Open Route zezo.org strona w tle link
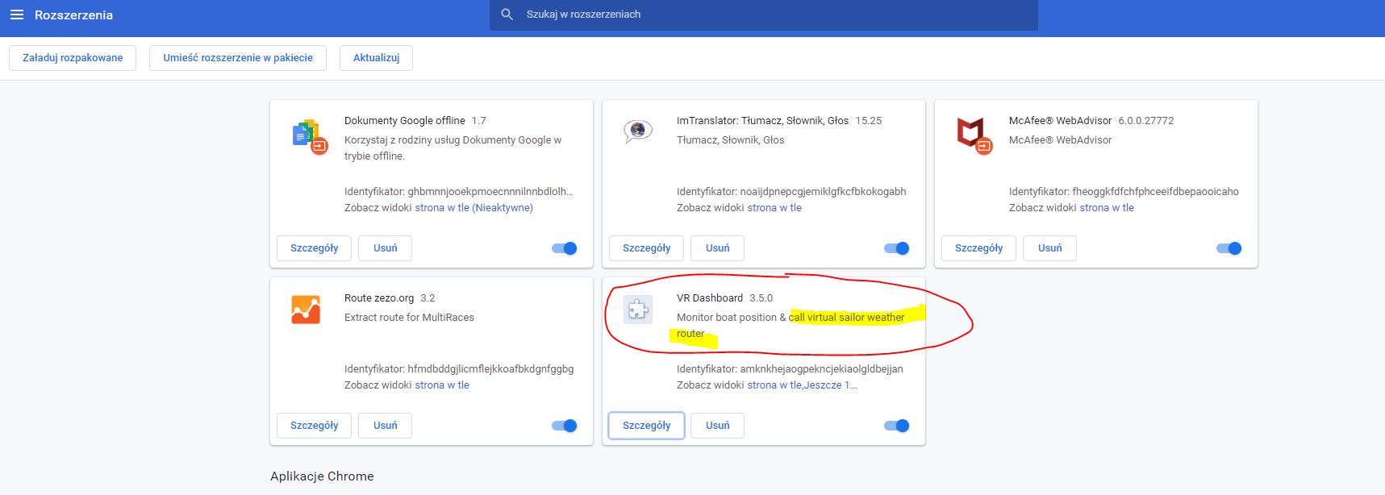Image resolution: width=1385 pixels, height=495 pixels. click(442, 385)
